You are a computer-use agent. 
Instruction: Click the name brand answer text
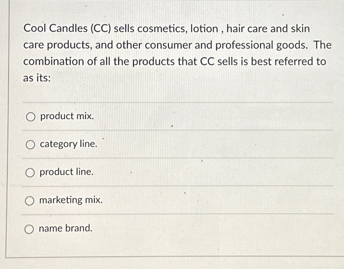tap(65, 228)
